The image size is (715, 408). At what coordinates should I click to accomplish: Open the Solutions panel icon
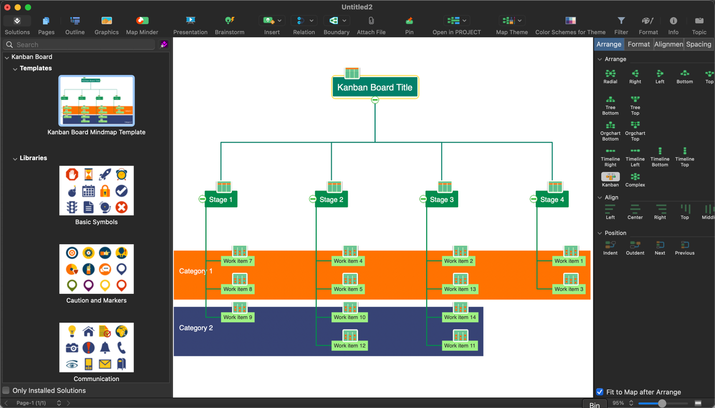17,21
